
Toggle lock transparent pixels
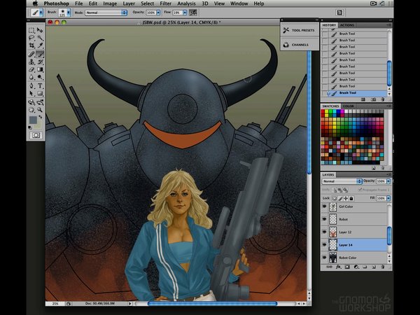(x=335, y=199)
